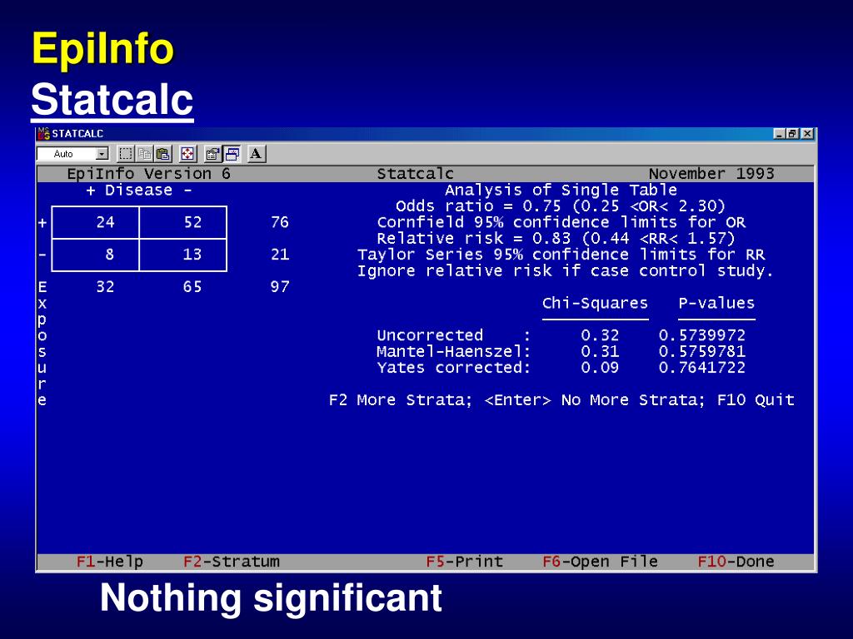Click the row total 76

tap(280, 222)
